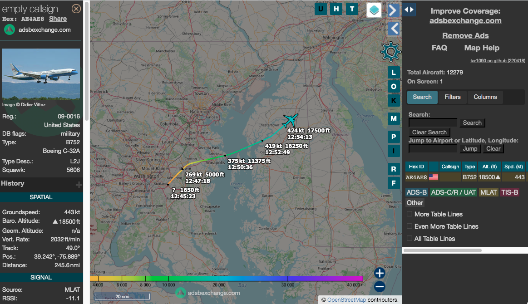The height and width of the screenshot is (304, 528).
Task: Click the ADS-B source legend
Action: (x=417, y=192)
